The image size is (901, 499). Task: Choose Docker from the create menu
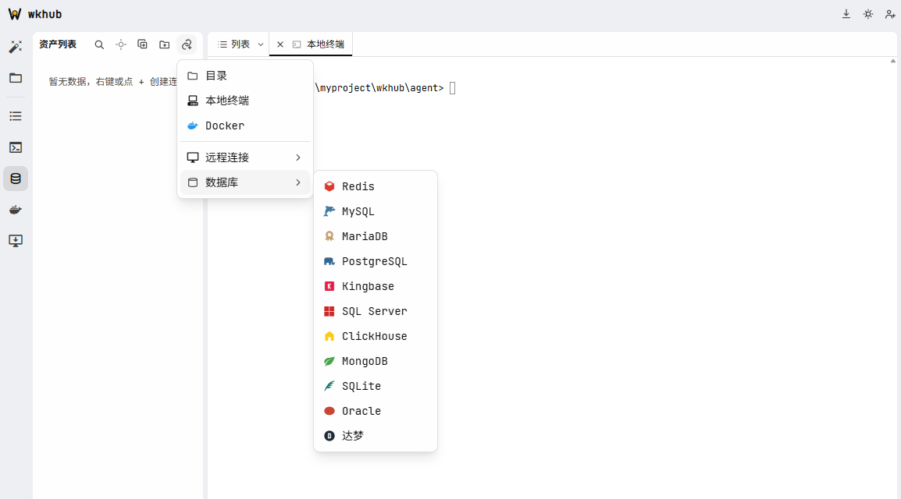click(245, 126)
